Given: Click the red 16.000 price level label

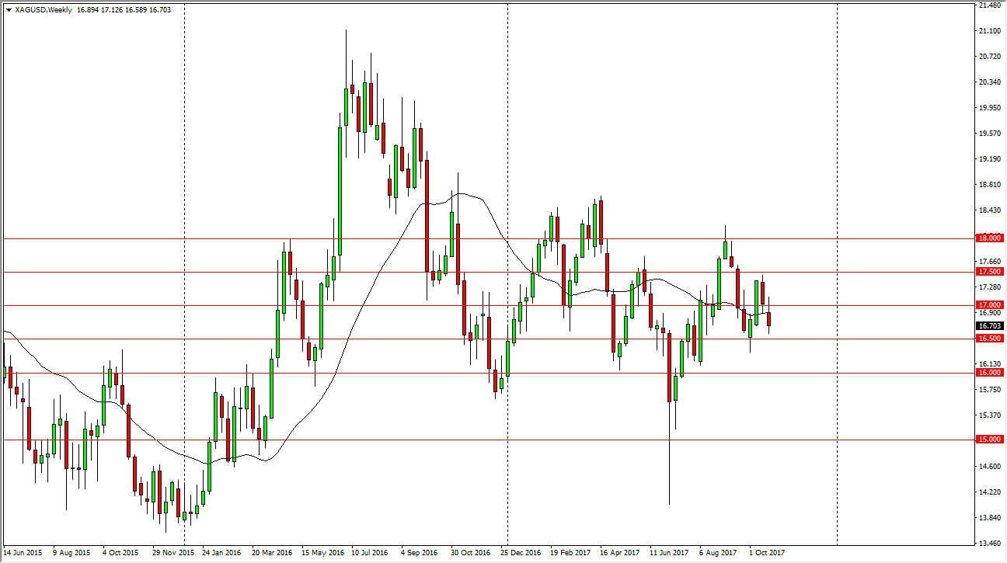Looking at the screenshot, I should point(989,373).
